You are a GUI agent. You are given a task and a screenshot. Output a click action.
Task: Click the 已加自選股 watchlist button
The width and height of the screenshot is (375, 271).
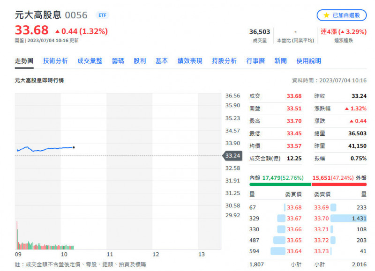tap(342, 15)
